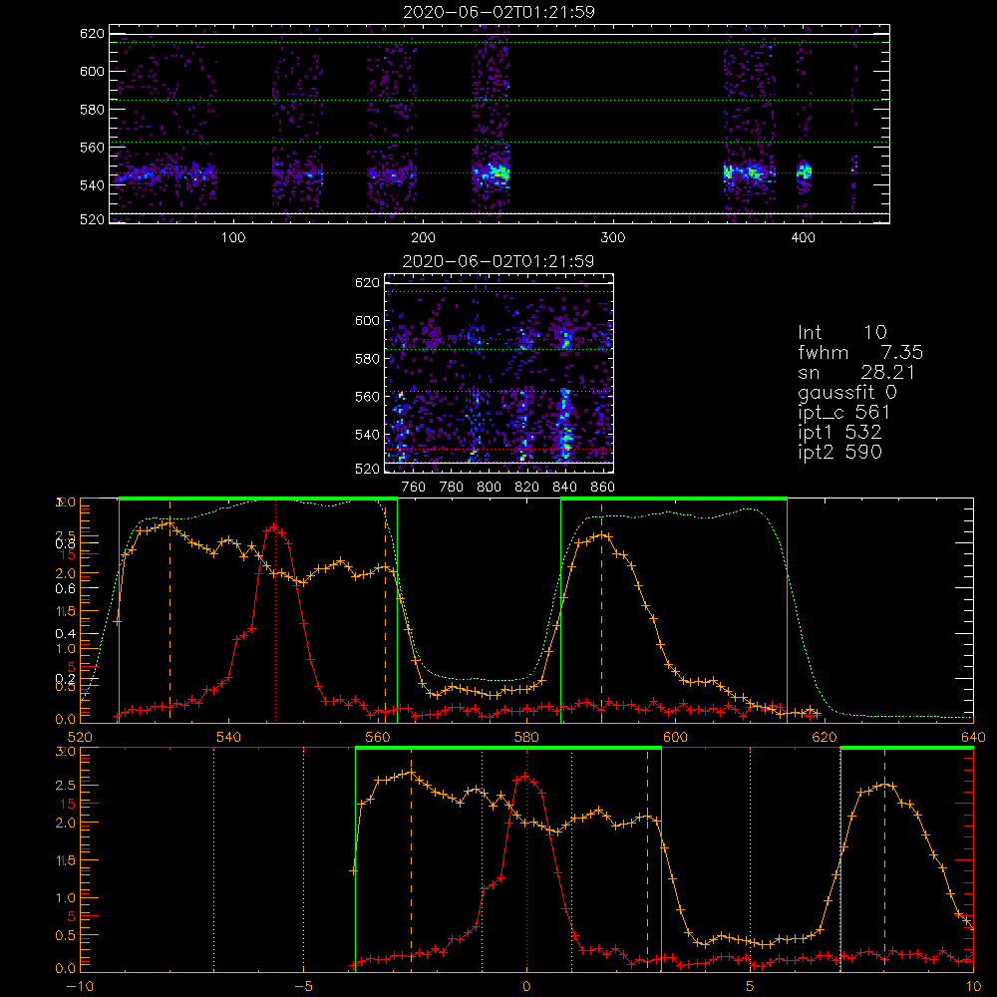Click the x-axis label 580 on third plot

click(526, 737)
